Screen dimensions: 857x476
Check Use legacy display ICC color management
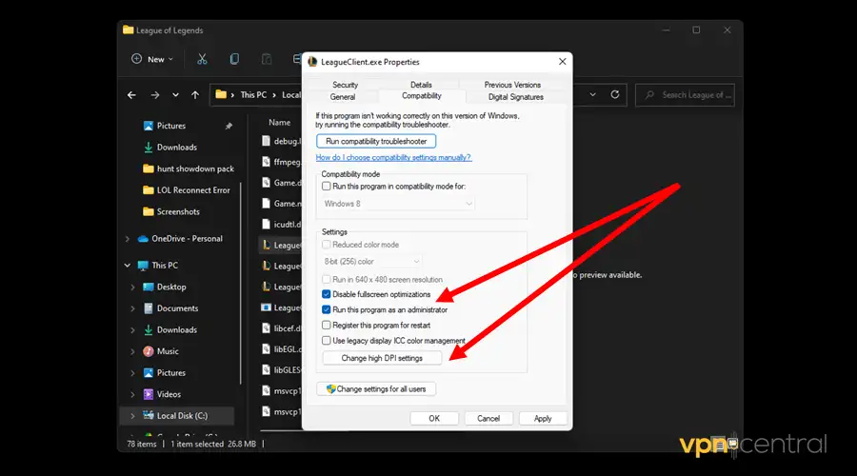pyautogui.click(x=327, y=341)
